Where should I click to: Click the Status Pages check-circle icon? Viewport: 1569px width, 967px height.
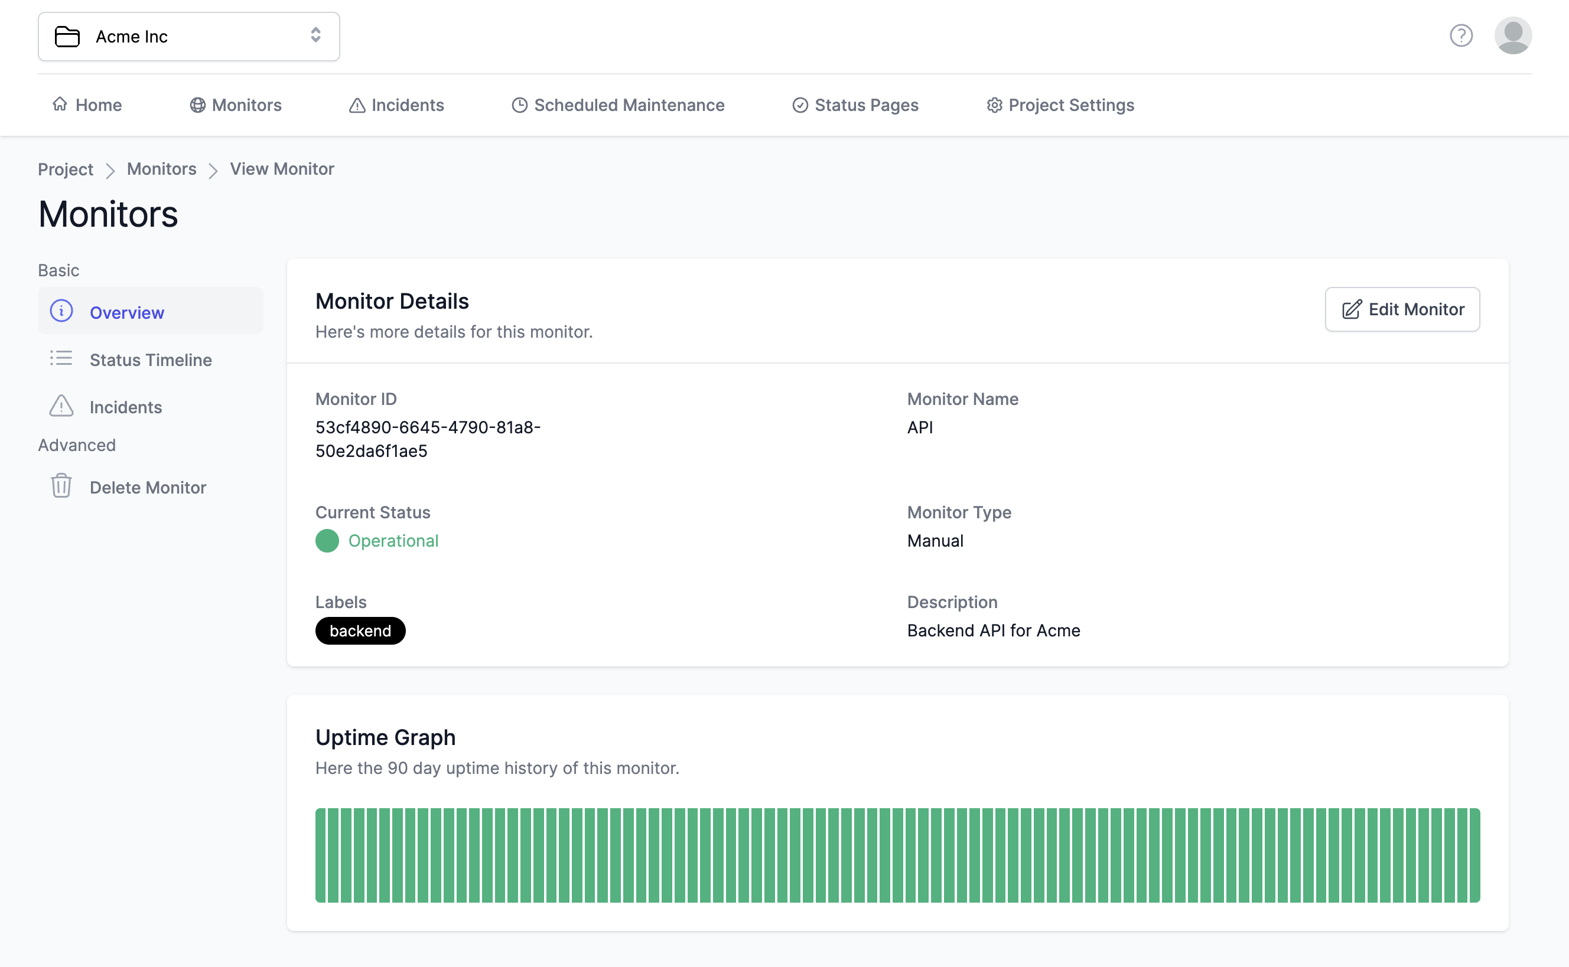[800, 105]
